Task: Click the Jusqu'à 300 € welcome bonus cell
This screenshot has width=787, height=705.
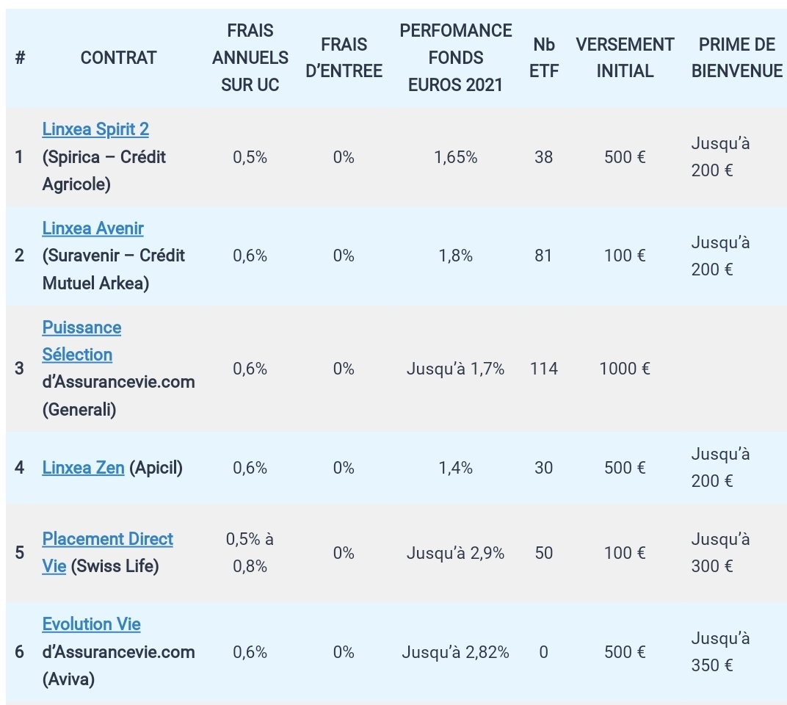Action: (720, 553)
